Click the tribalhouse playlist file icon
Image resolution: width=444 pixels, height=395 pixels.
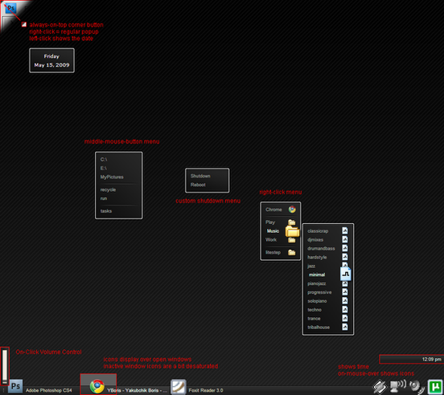344,328
